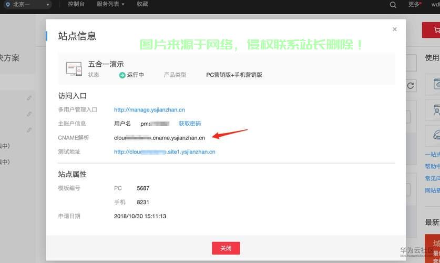Close the 站点信息 dialog with the X icon

[x=395, y=29]
